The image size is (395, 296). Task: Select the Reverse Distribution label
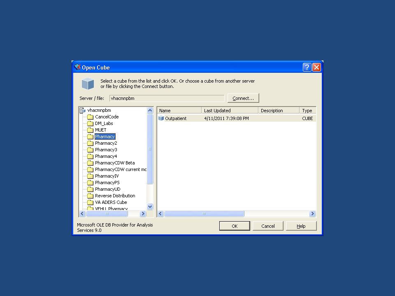(x=115, y=196)
